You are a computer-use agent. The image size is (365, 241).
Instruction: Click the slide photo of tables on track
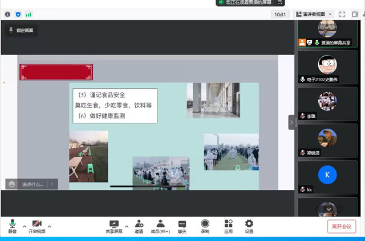(88, 156)
